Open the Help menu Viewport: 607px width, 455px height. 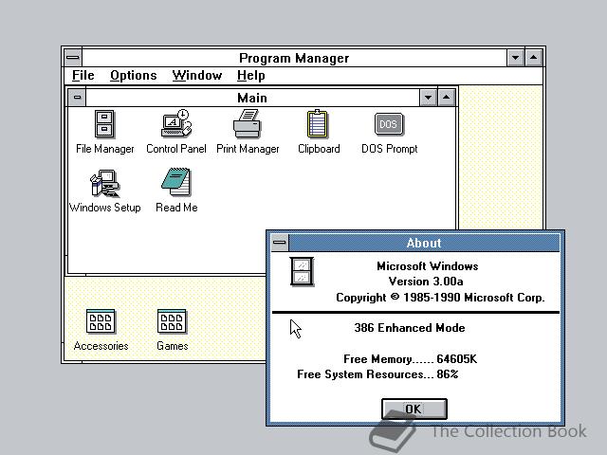(x=250, y=75)
